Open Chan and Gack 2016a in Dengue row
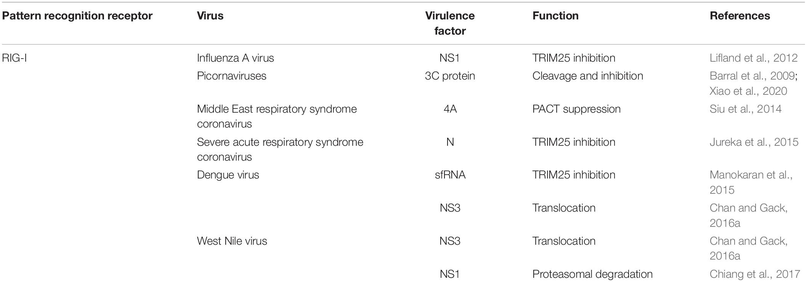This screenshot has width=807, height=282. coord(748,215)
